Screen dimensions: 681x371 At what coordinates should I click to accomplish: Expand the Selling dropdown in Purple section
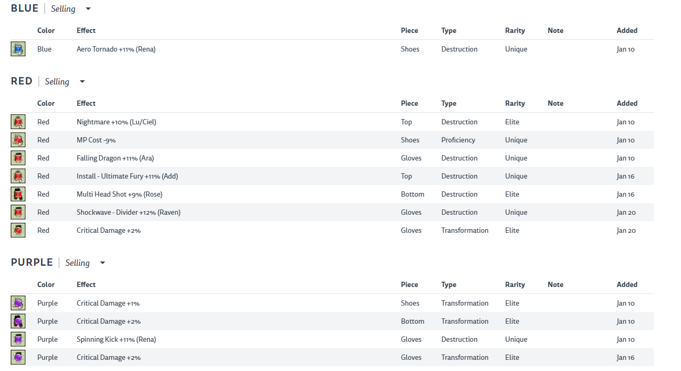pos(85,263)
